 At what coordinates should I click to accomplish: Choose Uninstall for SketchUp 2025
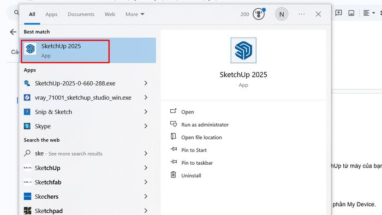point(191,176)
